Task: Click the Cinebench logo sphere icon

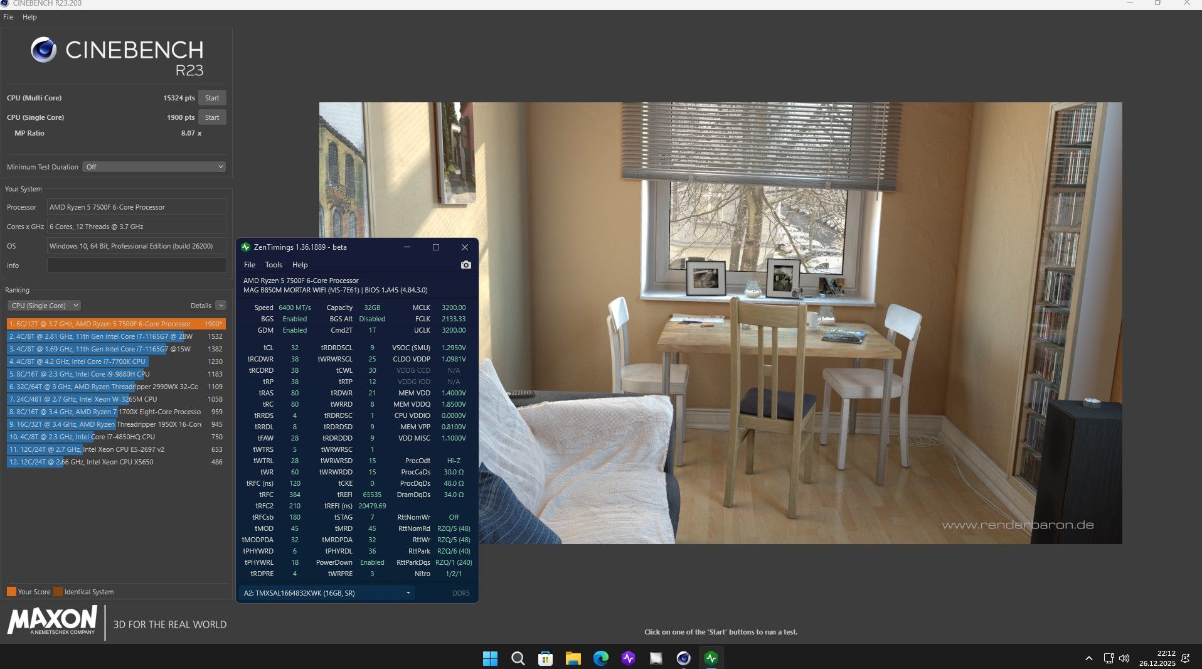Action: click(44, 50)
